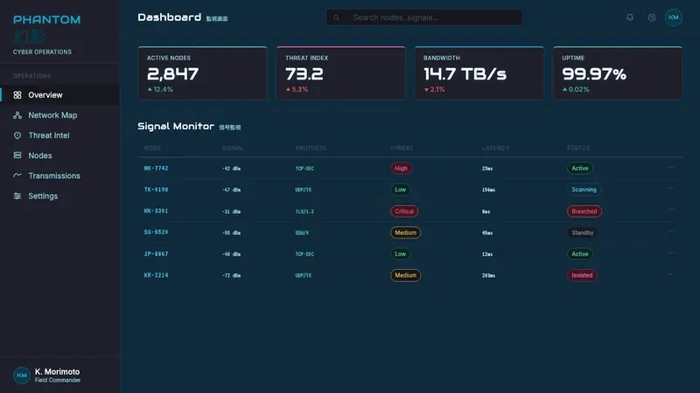Click the help question mark icon

click(651, 17)
